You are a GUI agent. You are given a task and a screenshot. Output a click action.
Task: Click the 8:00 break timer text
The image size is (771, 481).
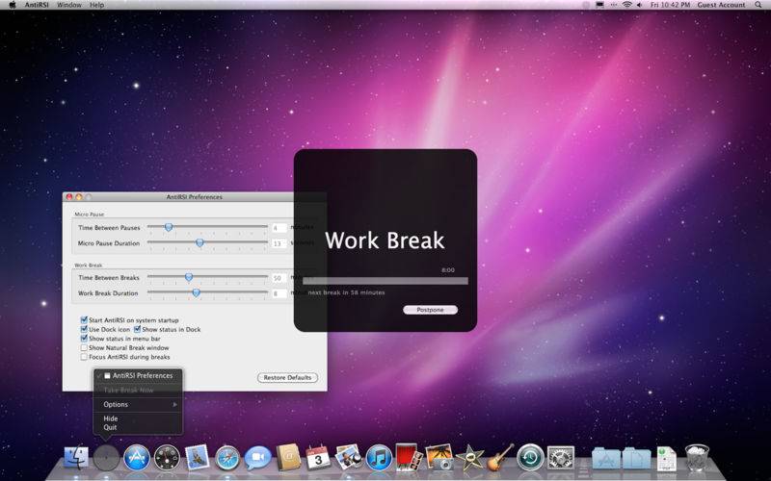tap(448, 270)
